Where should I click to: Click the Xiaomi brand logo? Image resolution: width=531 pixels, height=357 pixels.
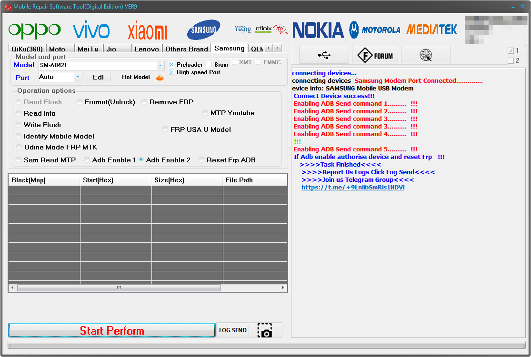(148, 30)
